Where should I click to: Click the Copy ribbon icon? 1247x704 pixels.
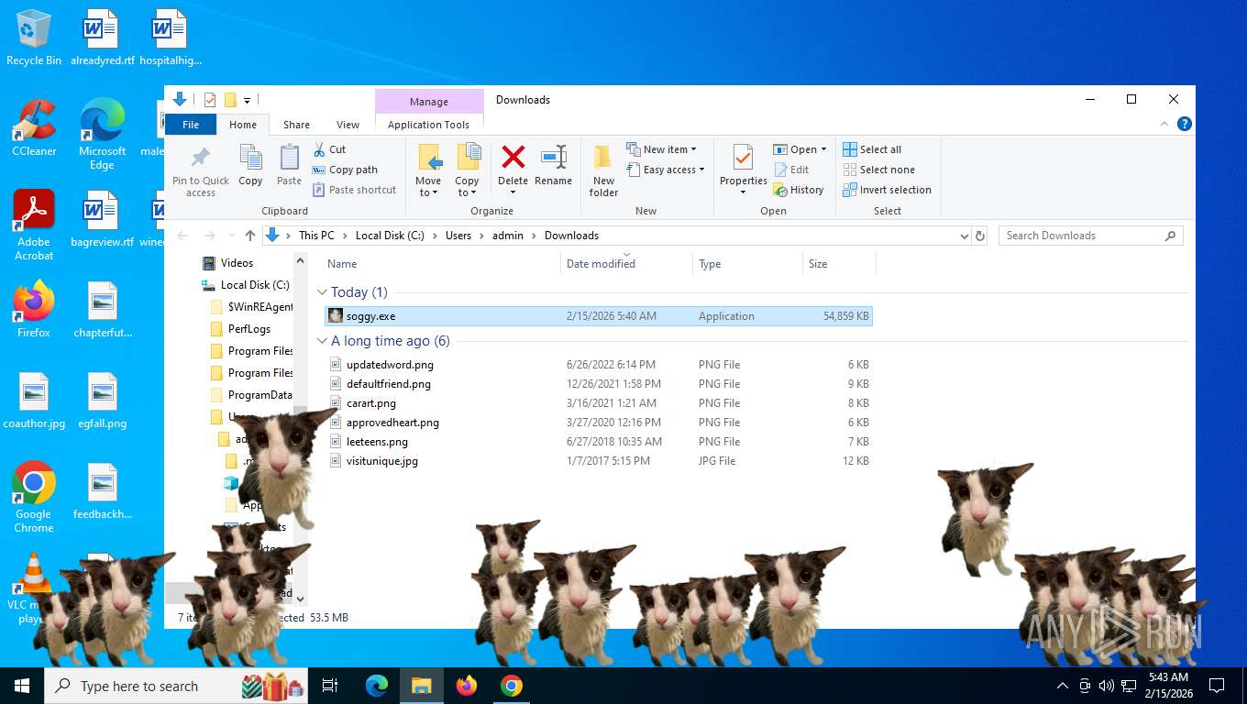pos(250,165)
